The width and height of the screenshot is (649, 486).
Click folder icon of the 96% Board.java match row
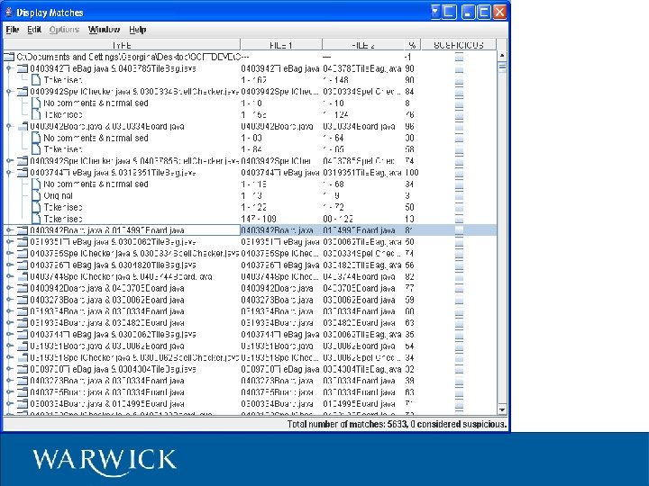tap(23, 126)
